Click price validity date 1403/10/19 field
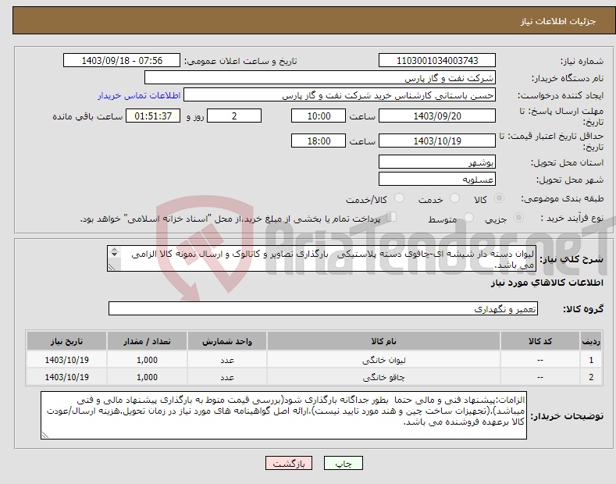 point(437,141)
